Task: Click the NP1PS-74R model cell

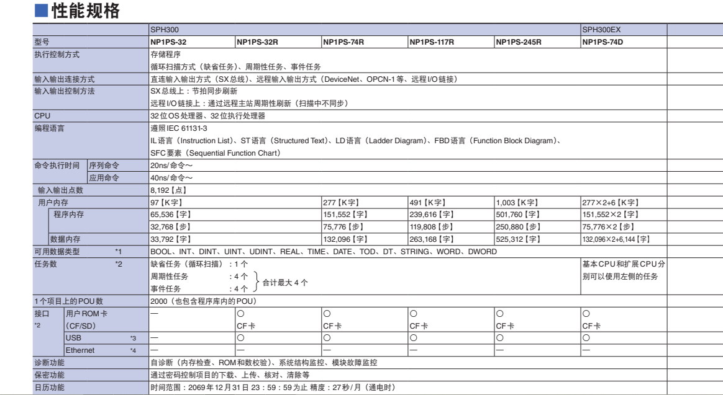Action: (343, 42)
